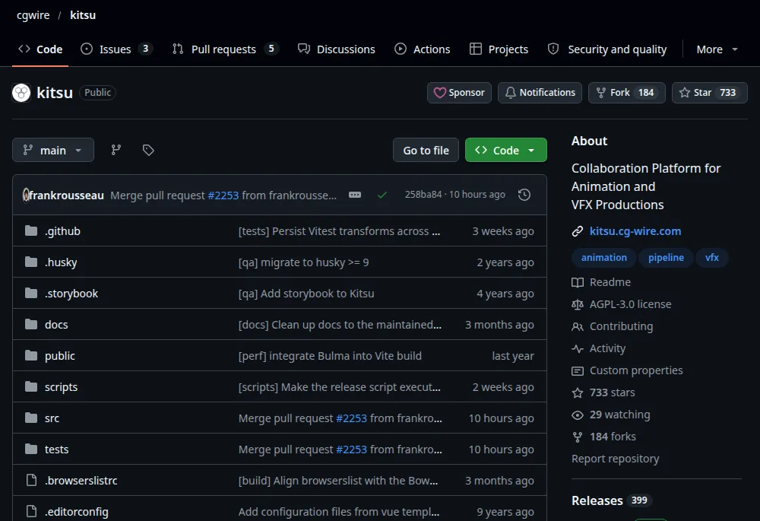Viewport: 760px width, 521px height.
Task: Click the star icon beside 733 stars
Action: (x=578, y=393)
